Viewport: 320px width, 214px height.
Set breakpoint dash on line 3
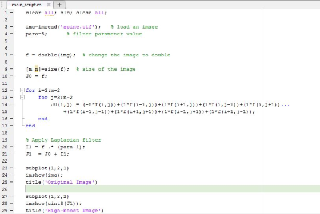click(x=11, y=26)
